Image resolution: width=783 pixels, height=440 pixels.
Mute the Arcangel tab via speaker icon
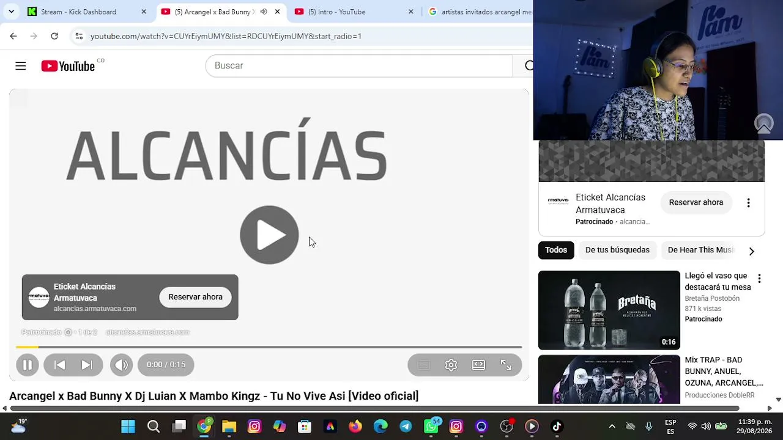[x=264, y=12]
